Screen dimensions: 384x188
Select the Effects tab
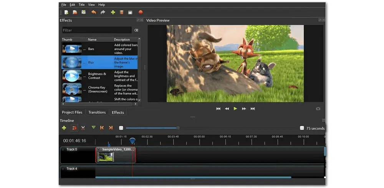tap(118, 112)
